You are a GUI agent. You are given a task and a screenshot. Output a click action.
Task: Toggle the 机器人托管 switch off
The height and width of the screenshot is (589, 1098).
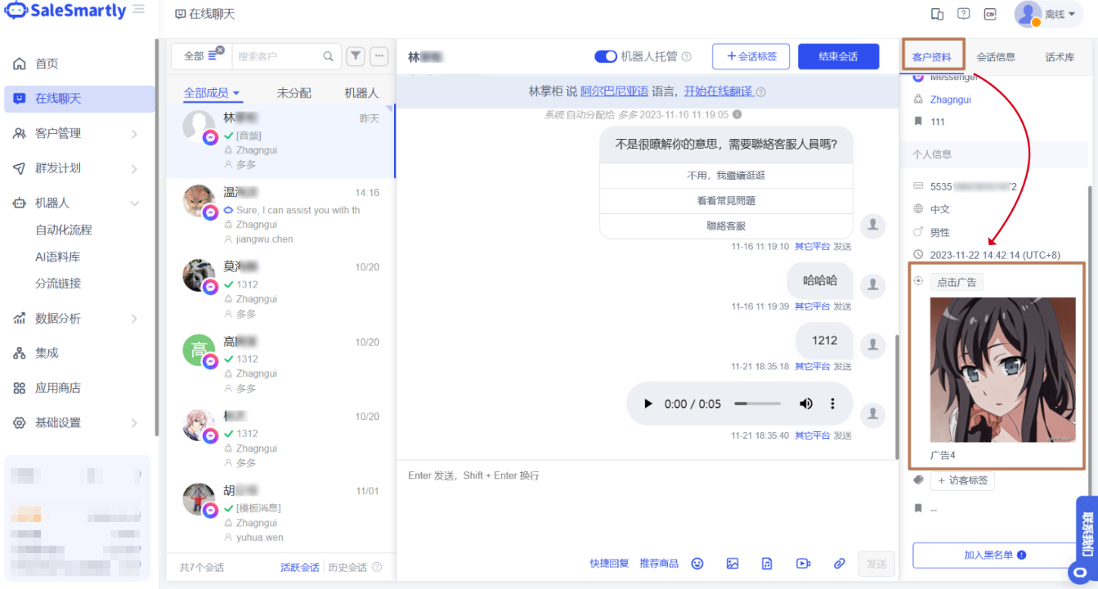point(605,56)
